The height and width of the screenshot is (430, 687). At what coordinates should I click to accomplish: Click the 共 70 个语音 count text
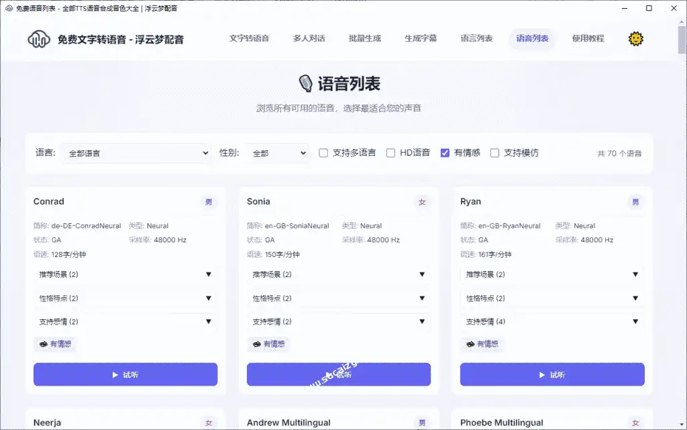pyautogui.click(x=619, y=153)
